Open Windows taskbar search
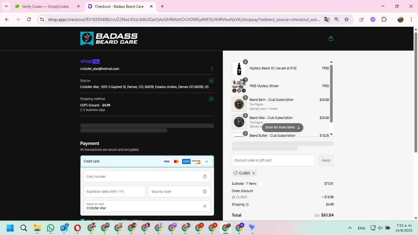The image size is (418, 235). 24,228
